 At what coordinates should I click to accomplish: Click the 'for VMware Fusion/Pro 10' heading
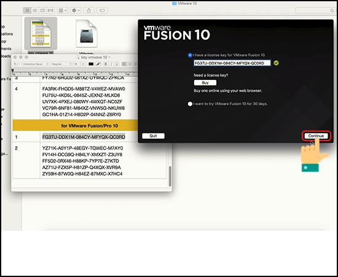tap(90, 126)
